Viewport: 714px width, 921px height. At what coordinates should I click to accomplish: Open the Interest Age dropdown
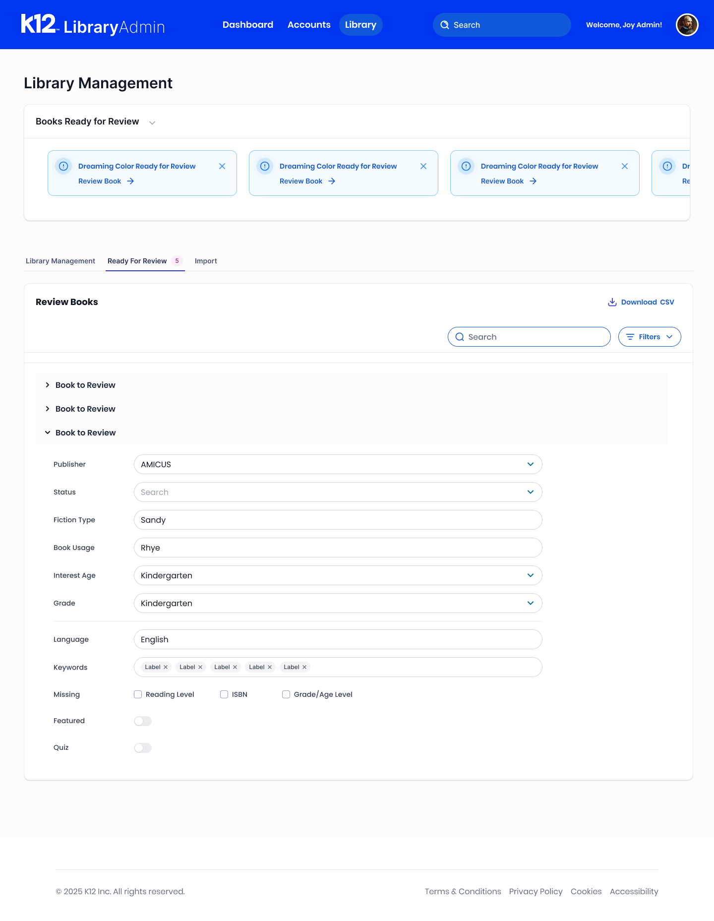pos(338,575)
